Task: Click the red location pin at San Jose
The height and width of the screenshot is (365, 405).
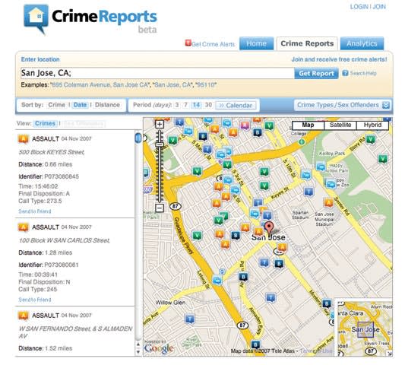Action: (x=269, y=228)
